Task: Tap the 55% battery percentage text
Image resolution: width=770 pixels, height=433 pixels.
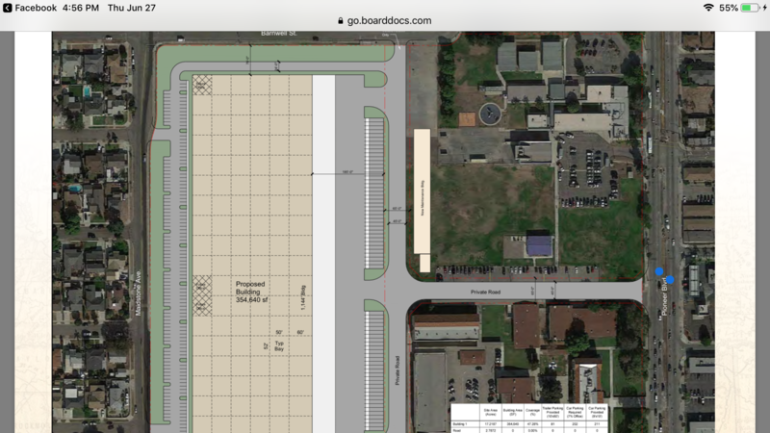Action: pos(729,8)
